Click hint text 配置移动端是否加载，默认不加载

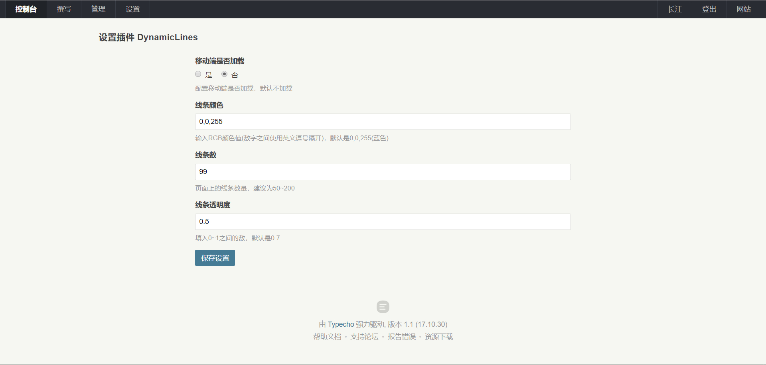pos(244,88)
